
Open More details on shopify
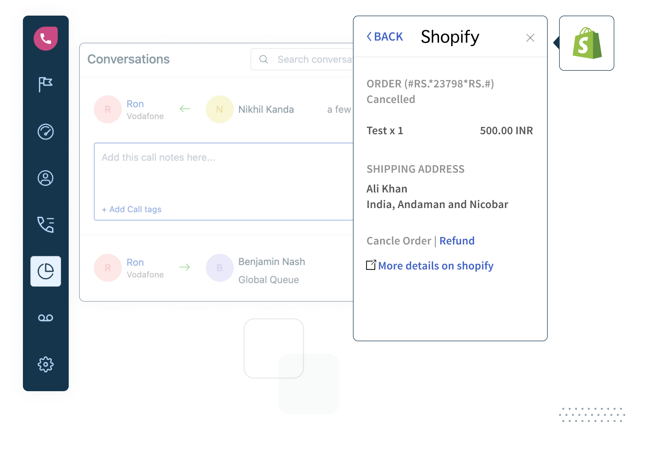click(436, 265)
